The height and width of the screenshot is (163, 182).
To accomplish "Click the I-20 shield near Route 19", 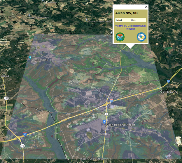I will pyautogui.click(x=25, y=135).
